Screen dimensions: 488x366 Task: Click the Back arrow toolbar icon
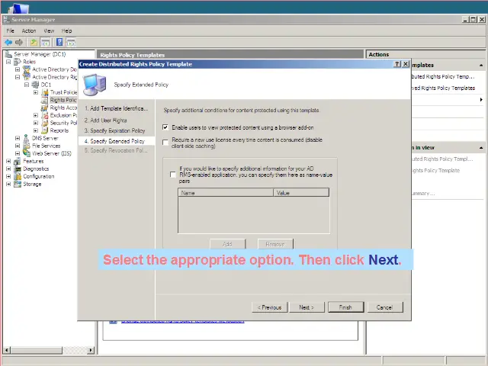[x=8, y=43]
